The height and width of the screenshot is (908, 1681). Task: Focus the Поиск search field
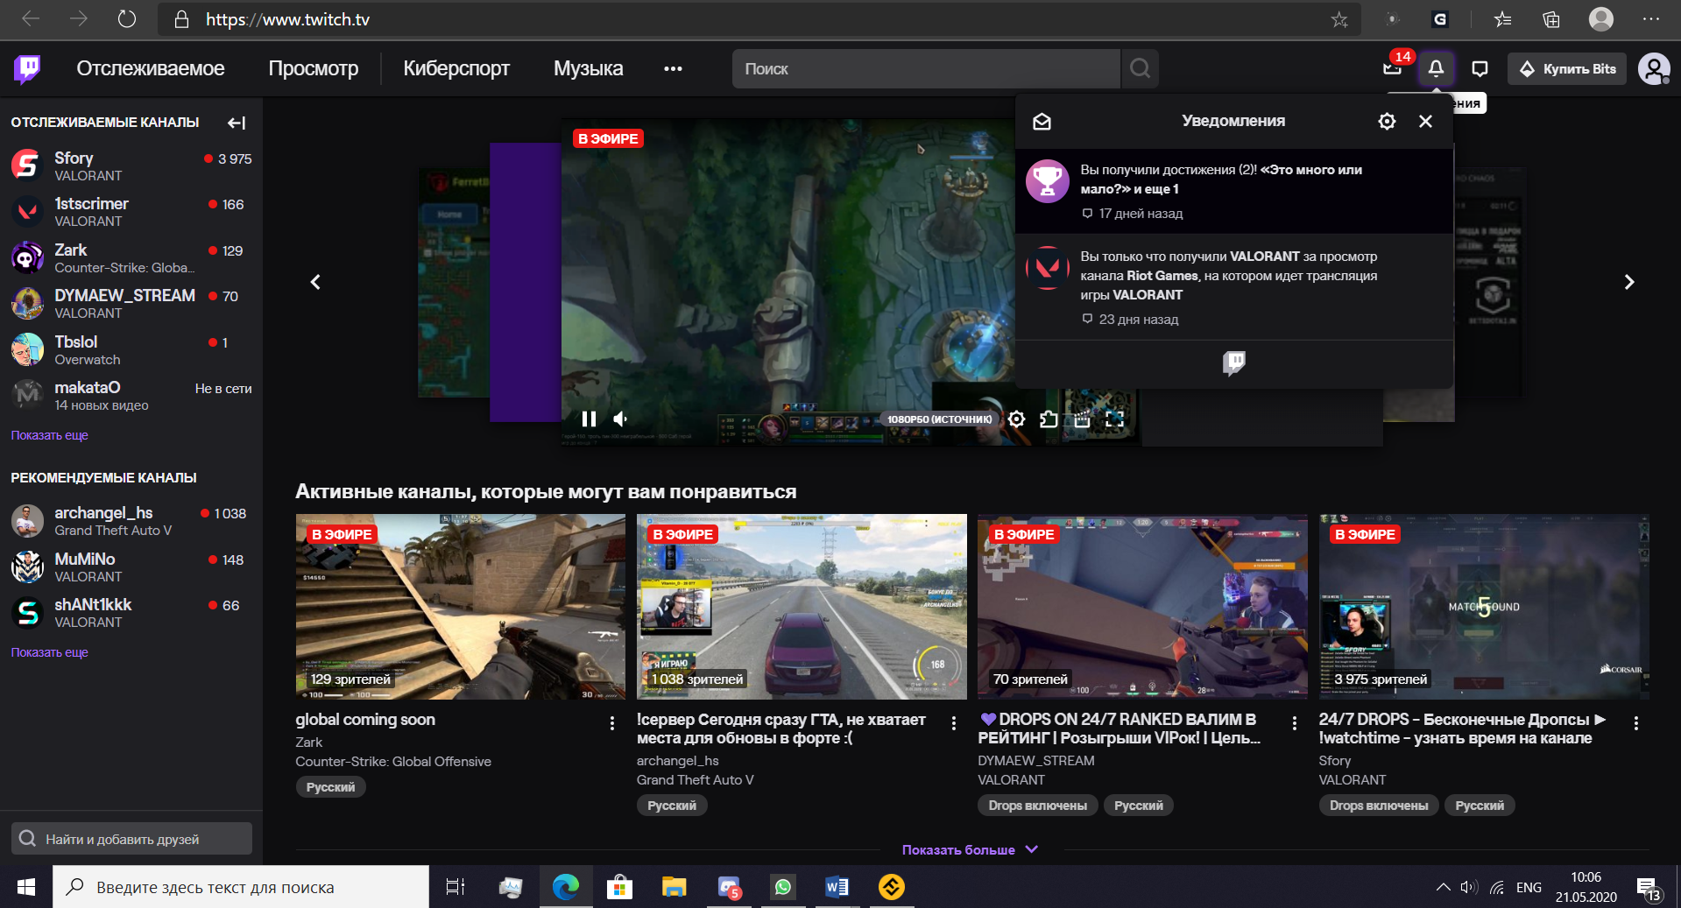click(x=926, y=68)
